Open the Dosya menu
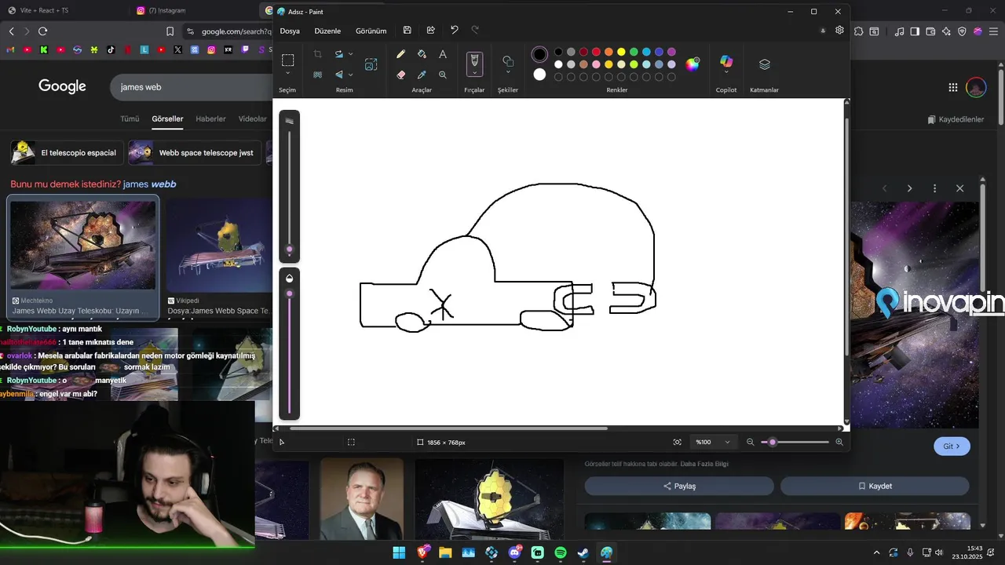The height and width of the screenshot is (565, 1005). (x=290, y=31)
